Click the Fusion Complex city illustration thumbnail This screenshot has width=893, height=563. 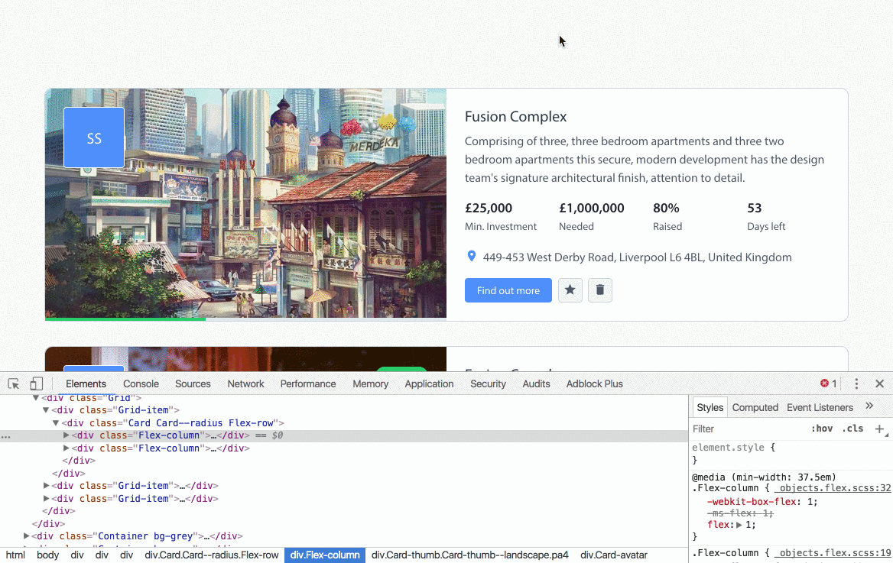(x=246, y=202)
